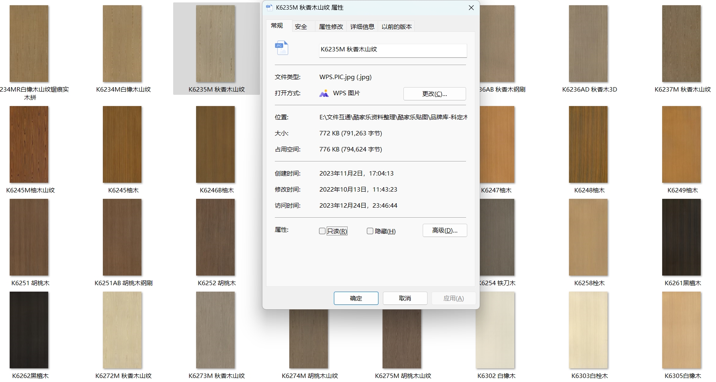Select the K6261黑檀木 texture thumbnail

(x=681, y=237)
